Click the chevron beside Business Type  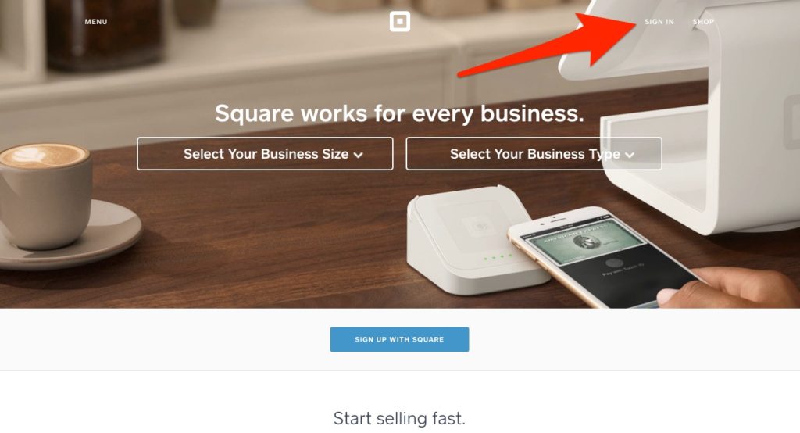[x=630, y=155]
